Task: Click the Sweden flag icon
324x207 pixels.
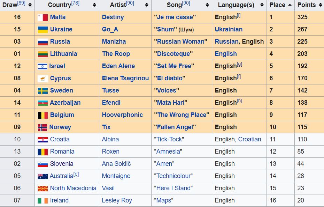Action: pos(43,91)
